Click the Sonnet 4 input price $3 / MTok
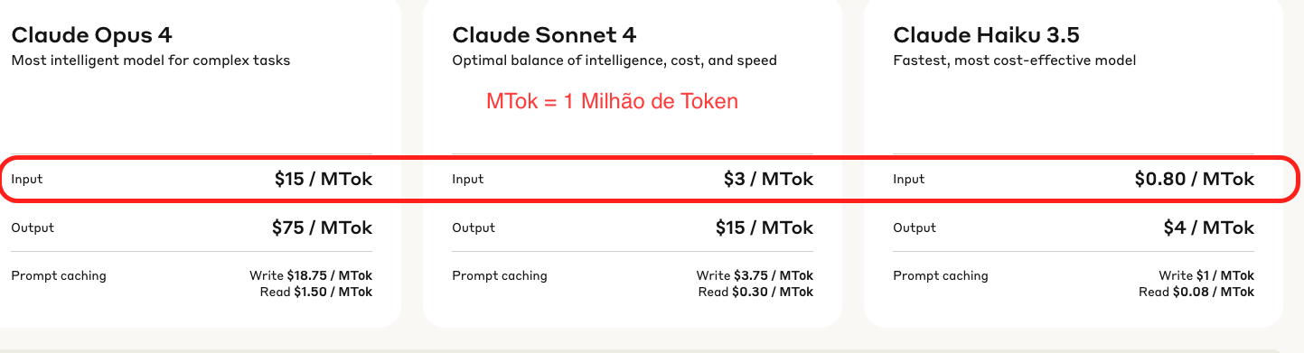The height and width of the screenshot is (353, 1304). coord(768,179)
